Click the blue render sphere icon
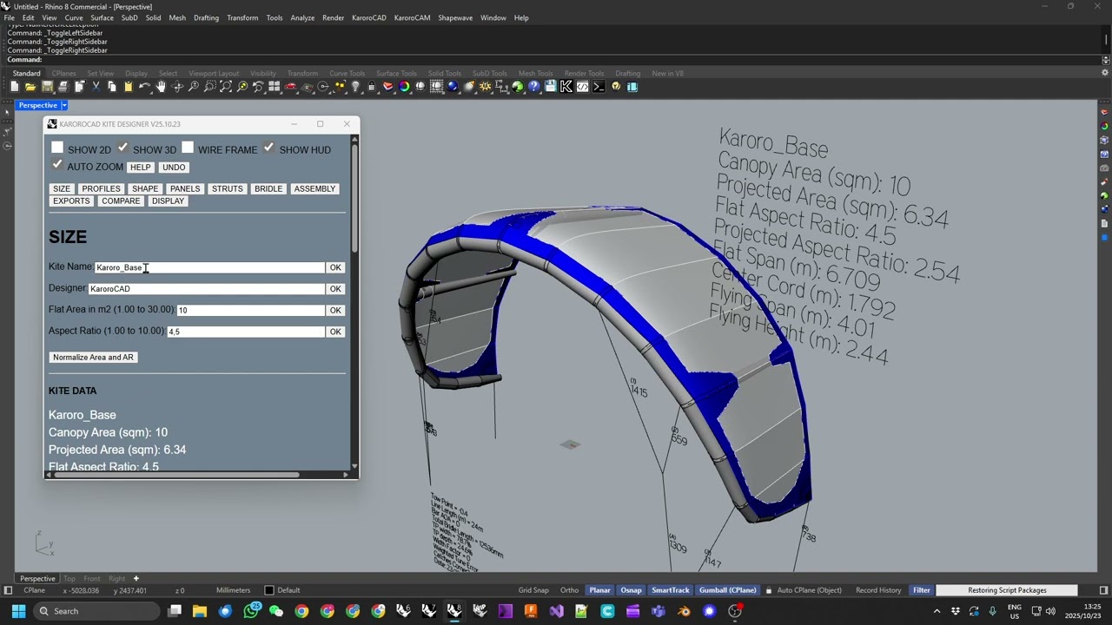Viewport: 1112px width, 625px height. click(453, 87)
